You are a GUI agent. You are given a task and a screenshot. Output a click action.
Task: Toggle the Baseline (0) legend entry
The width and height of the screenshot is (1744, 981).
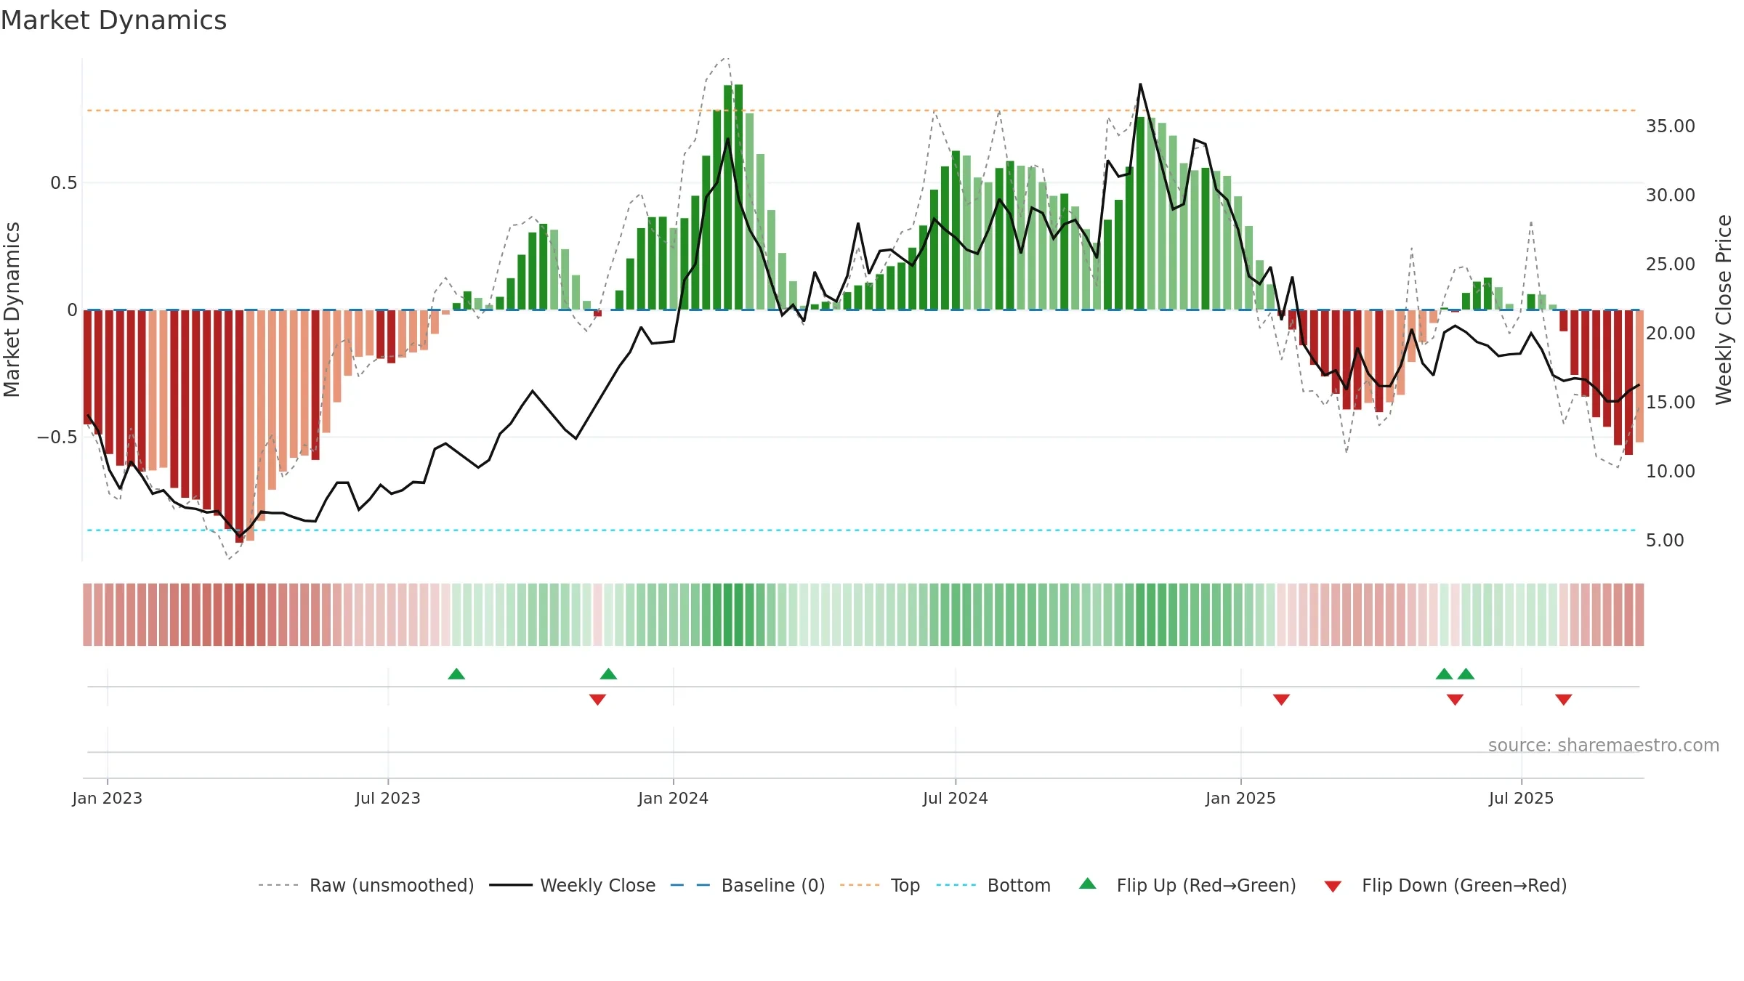pyautogui.click(x=747, y=885)
